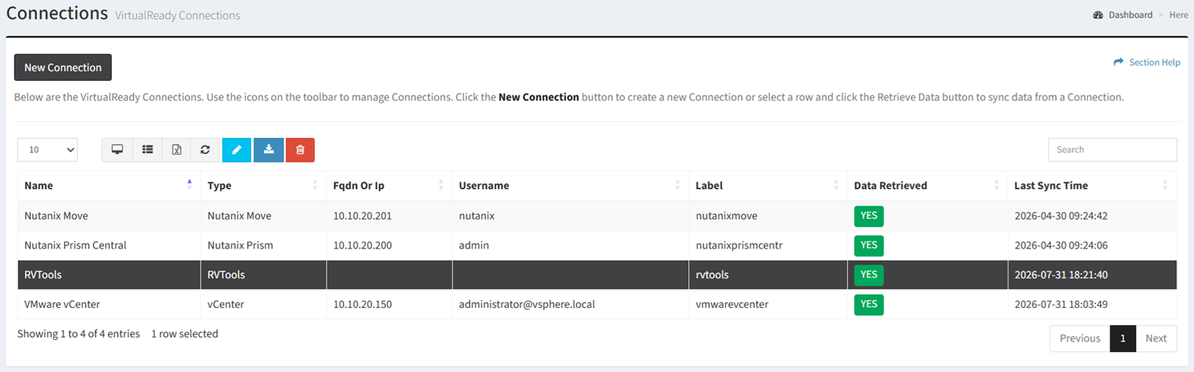This screenshot has height=372, width=1194.
Task: Sort by Label column header
Action: pos(768,185)
